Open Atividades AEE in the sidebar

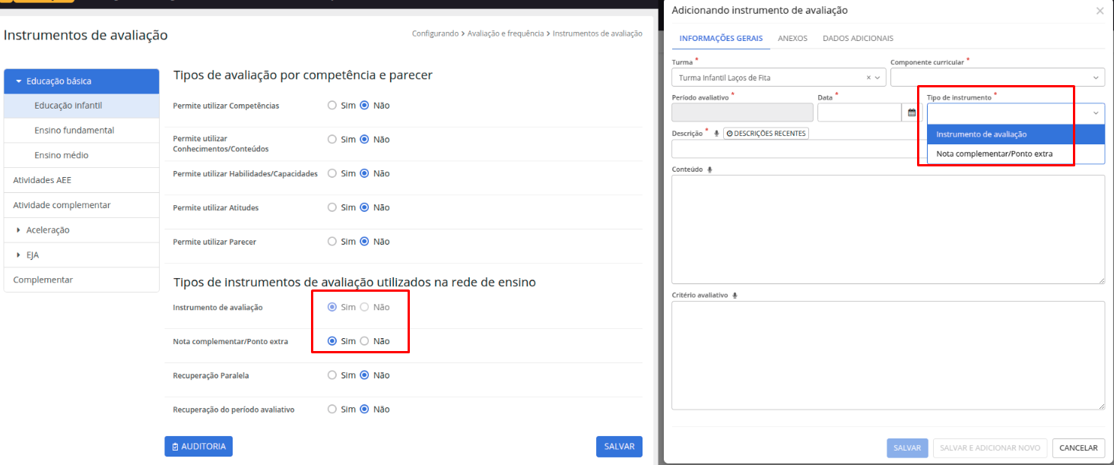pos(81,180)
